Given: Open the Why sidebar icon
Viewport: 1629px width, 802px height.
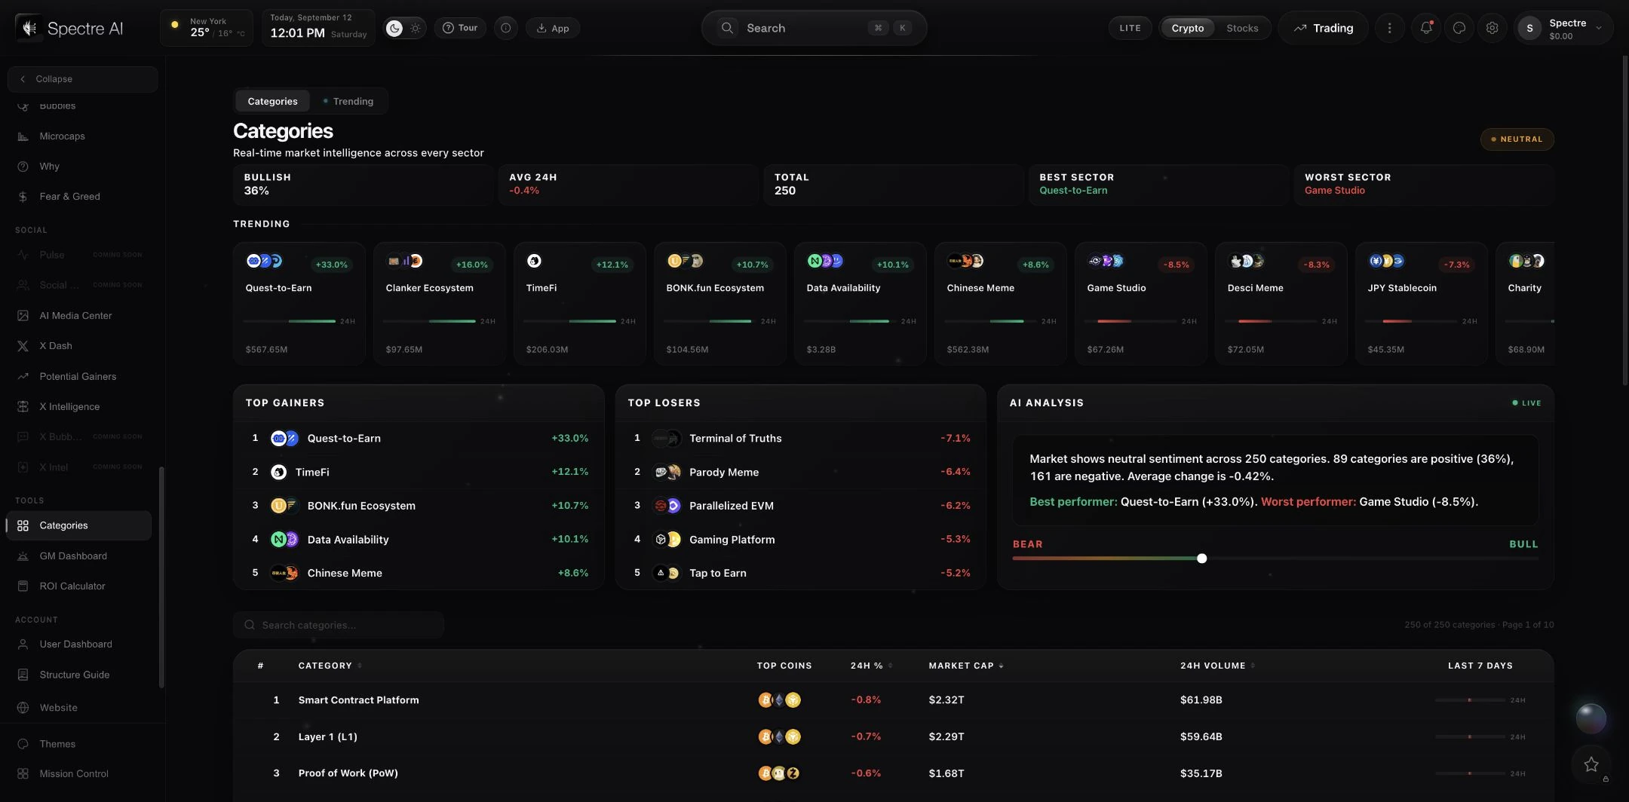Looking at the screenshot, I should [23, 167].
